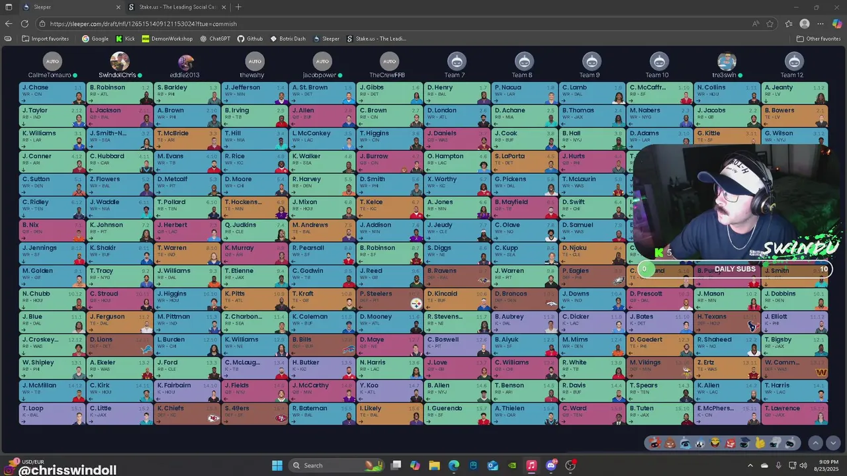Viewport: 847px width, 476px height.
Task: Expand reactions with the down chevron
Action: click(x=833, y=443)
